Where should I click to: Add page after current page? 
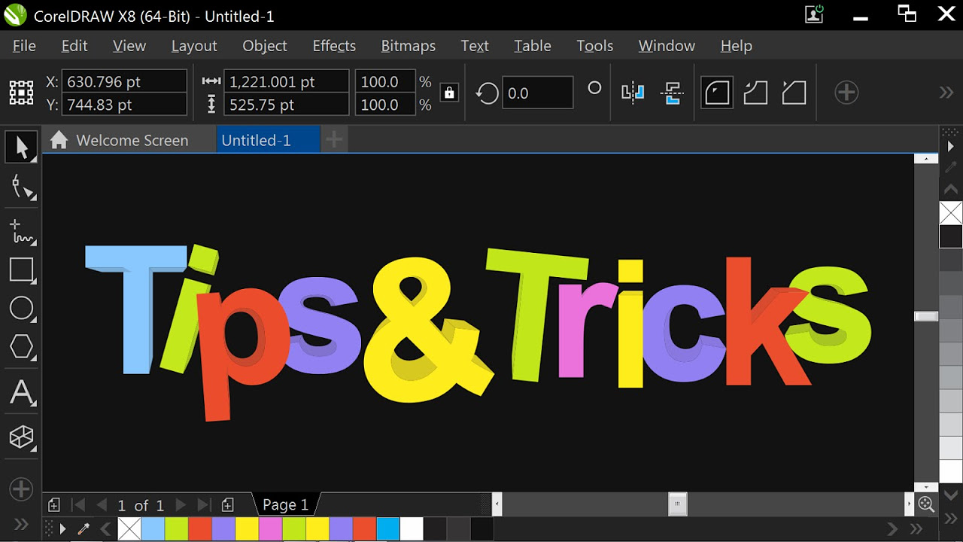[228, 505]
